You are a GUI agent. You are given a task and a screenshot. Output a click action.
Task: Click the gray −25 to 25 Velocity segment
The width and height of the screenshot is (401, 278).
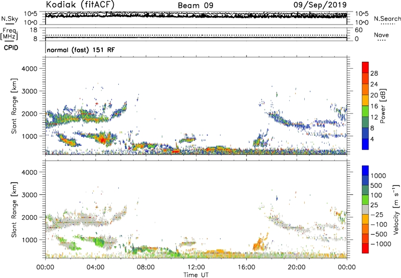(365, 209)
